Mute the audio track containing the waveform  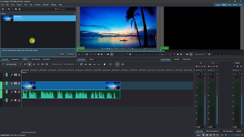tap(15, 92)
